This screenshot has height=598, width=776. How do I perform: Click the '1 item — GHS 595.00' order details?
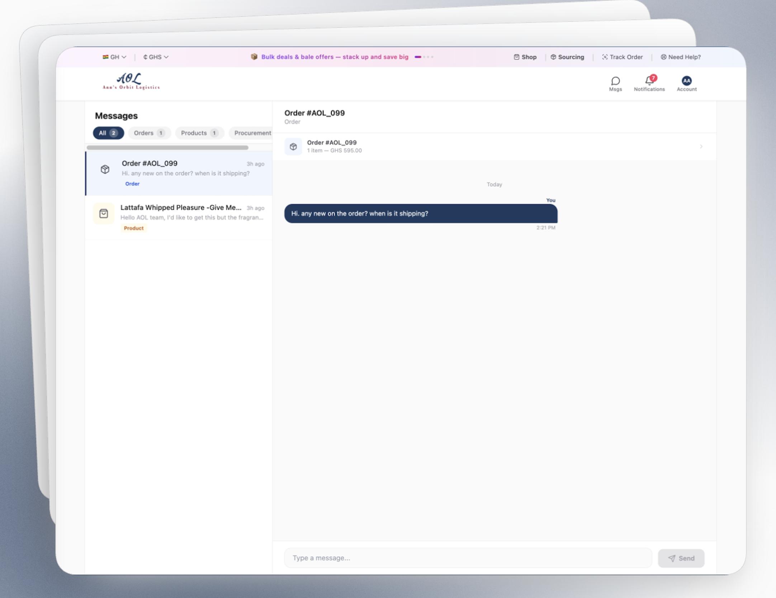coord(334,151)
